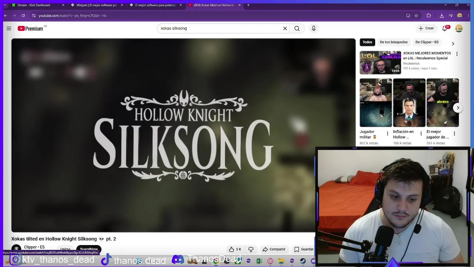
Task: Bookmark this page with the star
Action: coord(416,16)
